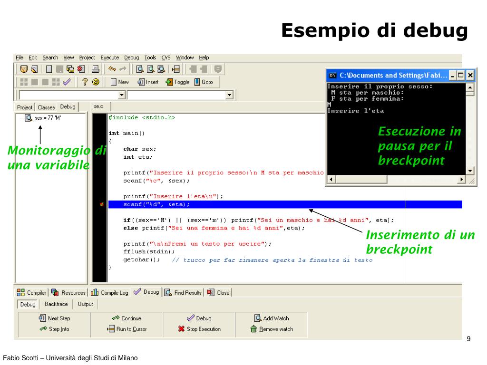Click the New Project toolbar icon
Image resolution: width=487 pixels, height=365 pixels.
pyautogui.click(x=24, y=69)
